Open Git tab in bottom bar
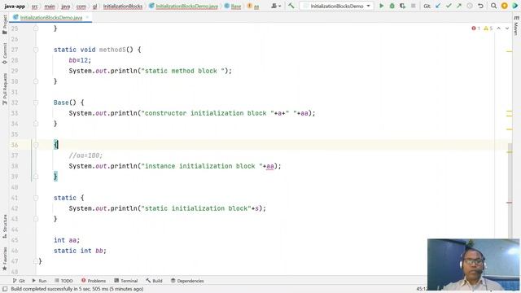The height and width of the screenshot is (293, 521). 19,281
